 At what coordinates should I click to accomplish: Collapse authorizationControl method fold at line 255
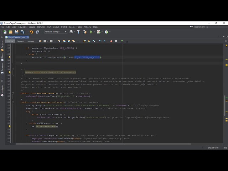(x=13, y=102)
